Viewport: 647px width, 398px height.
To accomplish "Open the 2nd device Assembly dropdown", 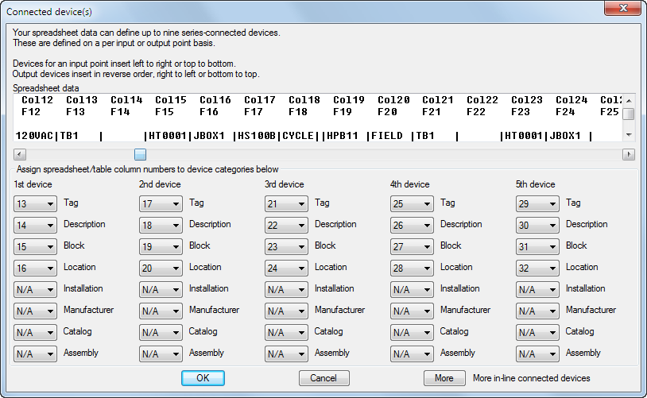I will 161,354.
